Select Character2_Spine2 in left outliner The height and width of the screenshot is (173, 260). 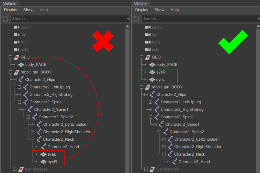pyautogui.click(x=56, y=117)
